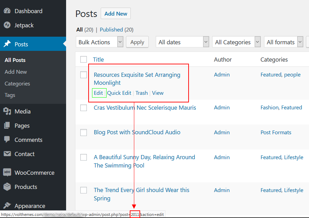
Task: Click the Author column header
Action: [x=223, y=60]
